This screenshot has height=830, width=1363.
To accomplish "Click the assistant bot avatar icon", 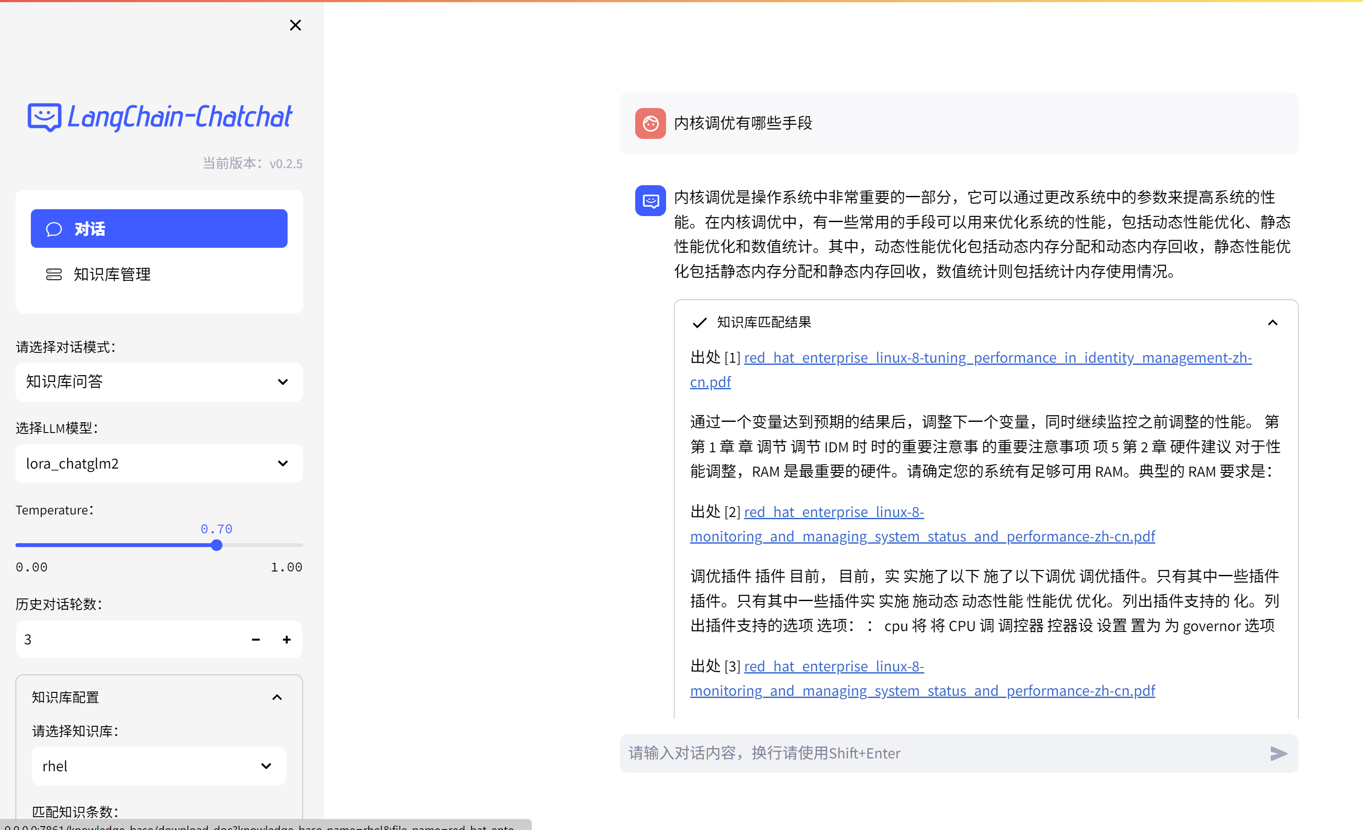I will coord(650,200).
